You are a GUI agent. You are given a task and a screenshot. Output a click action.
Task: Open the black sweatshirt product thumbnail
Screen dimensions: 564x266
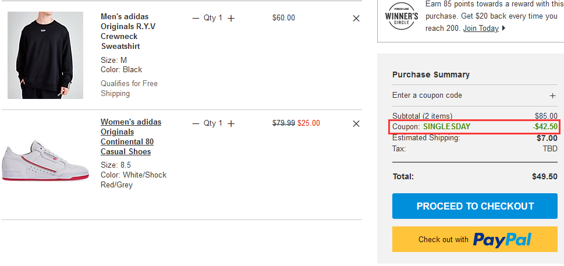tap(45, 55)
